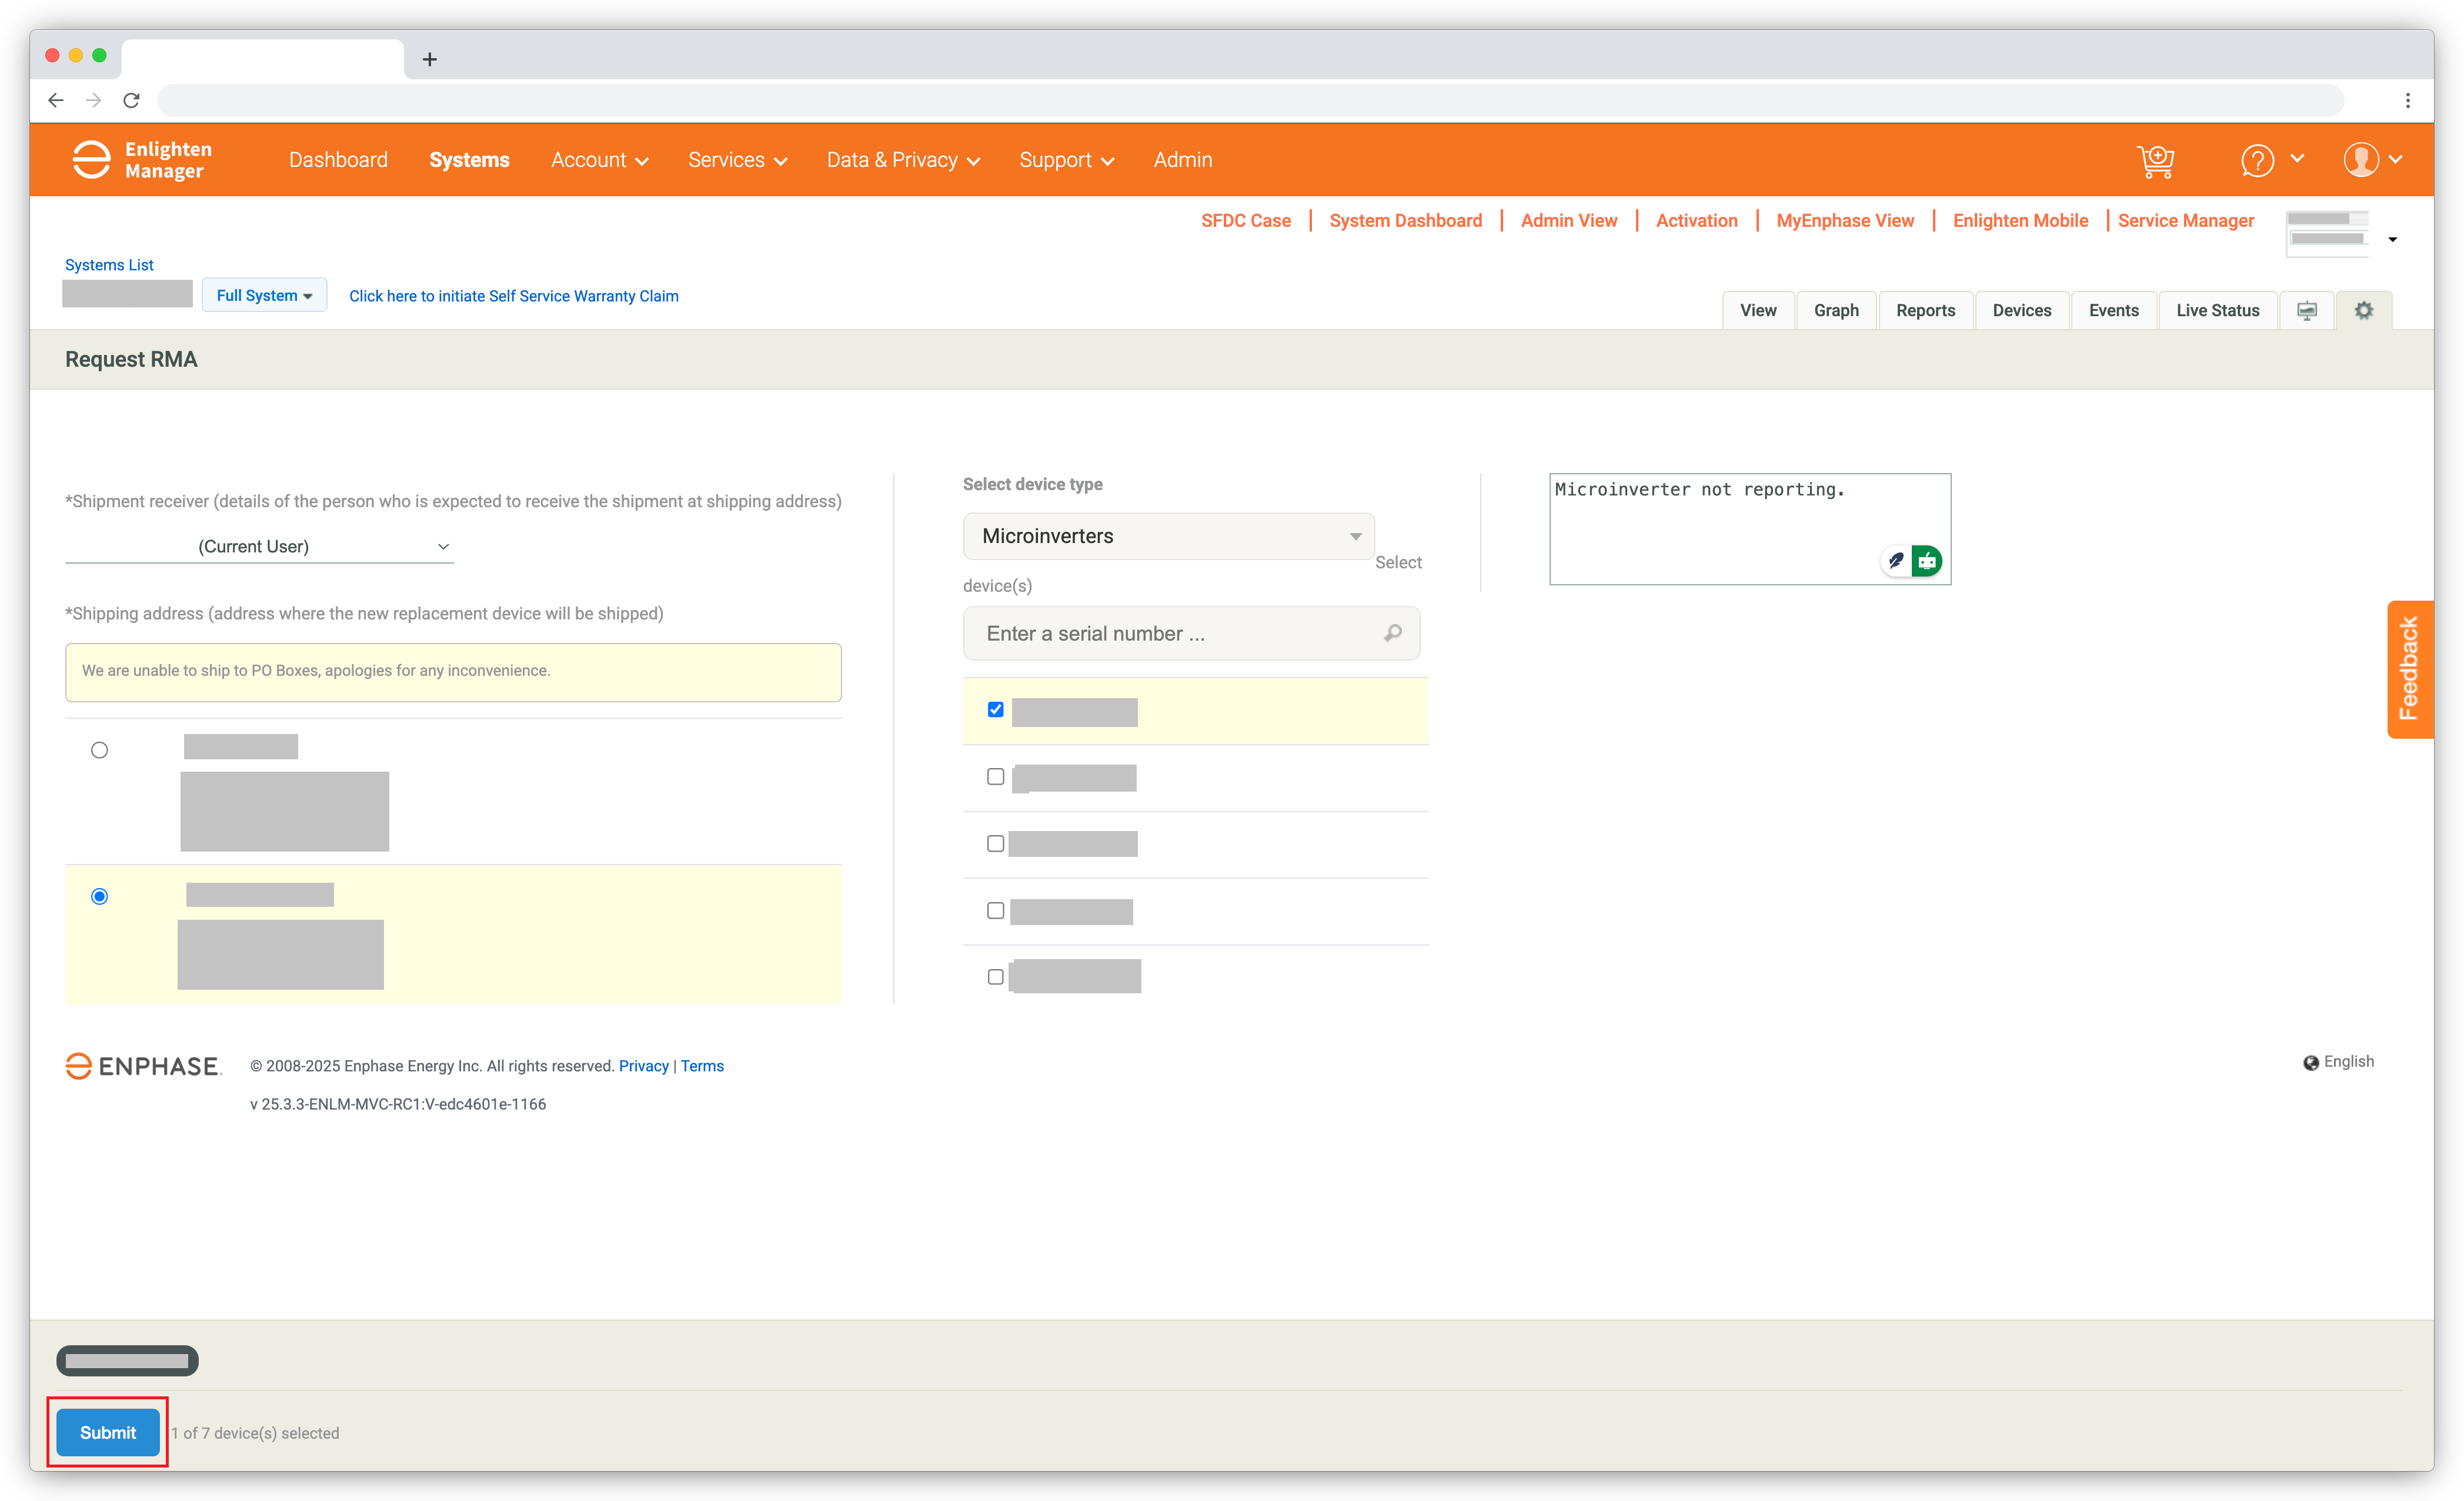2464x1501 pixels.
Task: Switch to the Live Status tab
Action: click(2217, 311)
